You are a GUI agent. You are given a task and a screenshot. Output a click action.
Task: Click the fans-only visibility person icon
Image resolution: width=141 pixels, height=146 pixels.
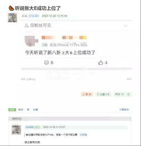pyautogui.click(x=27, y=26)
